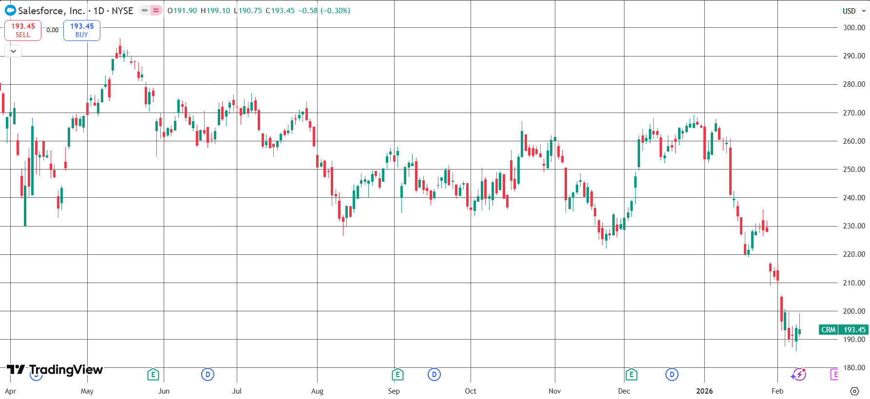Click the blue BUY 193.45 button
The width and height of the screenshot is (870, 399).
(82, 30)
